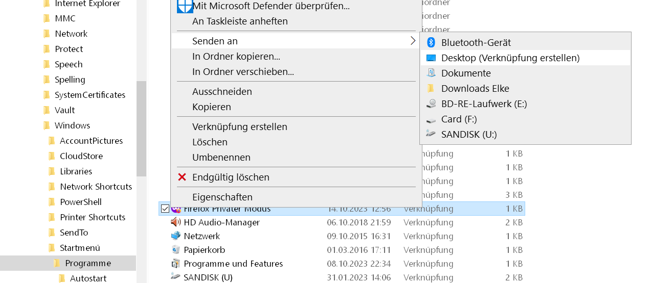Click the red X Endgültig löschen icon
651x283 pixels.
click(x=182, y=177)
